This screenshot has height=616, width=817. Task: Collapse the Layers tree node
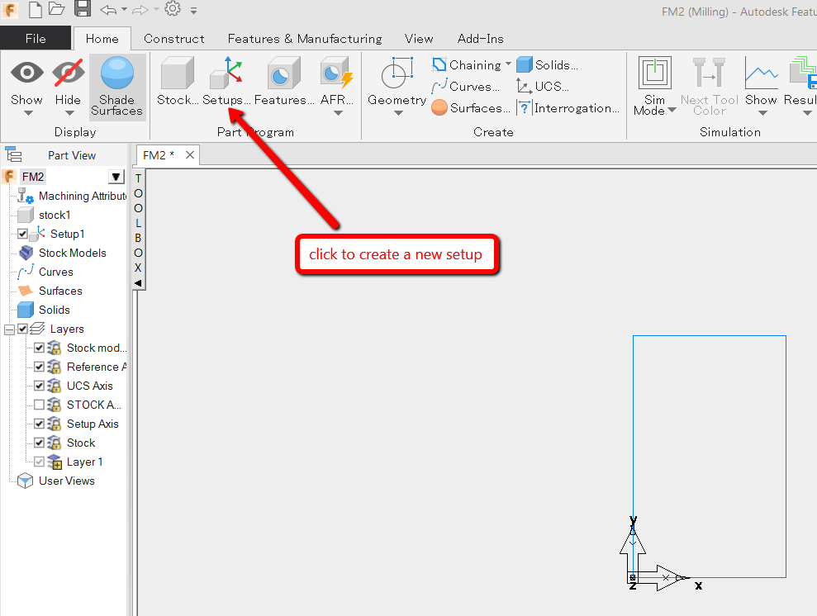11,328
